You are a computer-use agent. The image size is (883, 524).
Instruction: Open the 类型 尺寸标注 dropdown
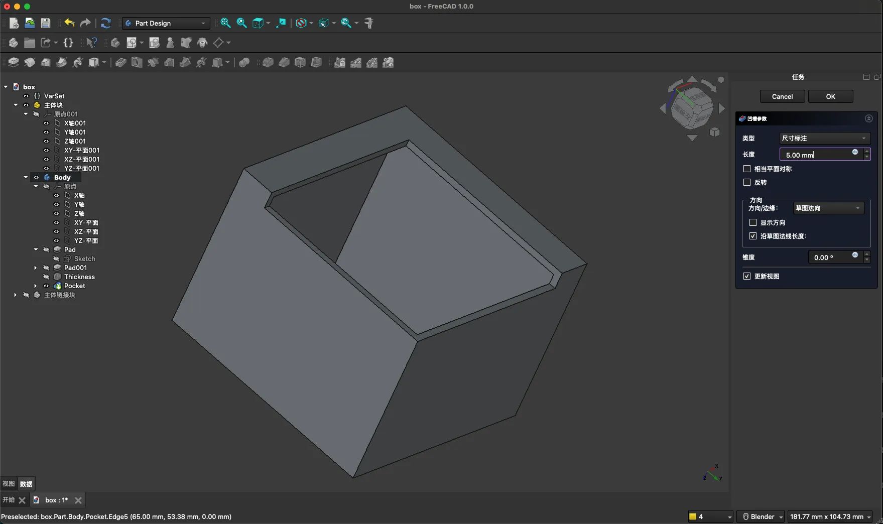824,139
